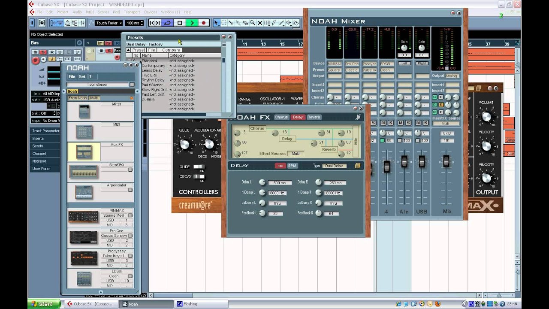The height and width of the screenshot is (309, 549).
Task: Mute the A In mixer channel
Action: point(400,123)
